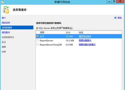The image size is (125, 90).
Task: Select the 选择数据同步 step
Action: (8, 37)
